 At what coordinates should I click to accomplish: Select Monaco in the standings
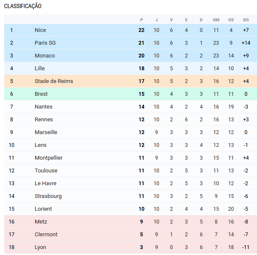pos(45,56)
